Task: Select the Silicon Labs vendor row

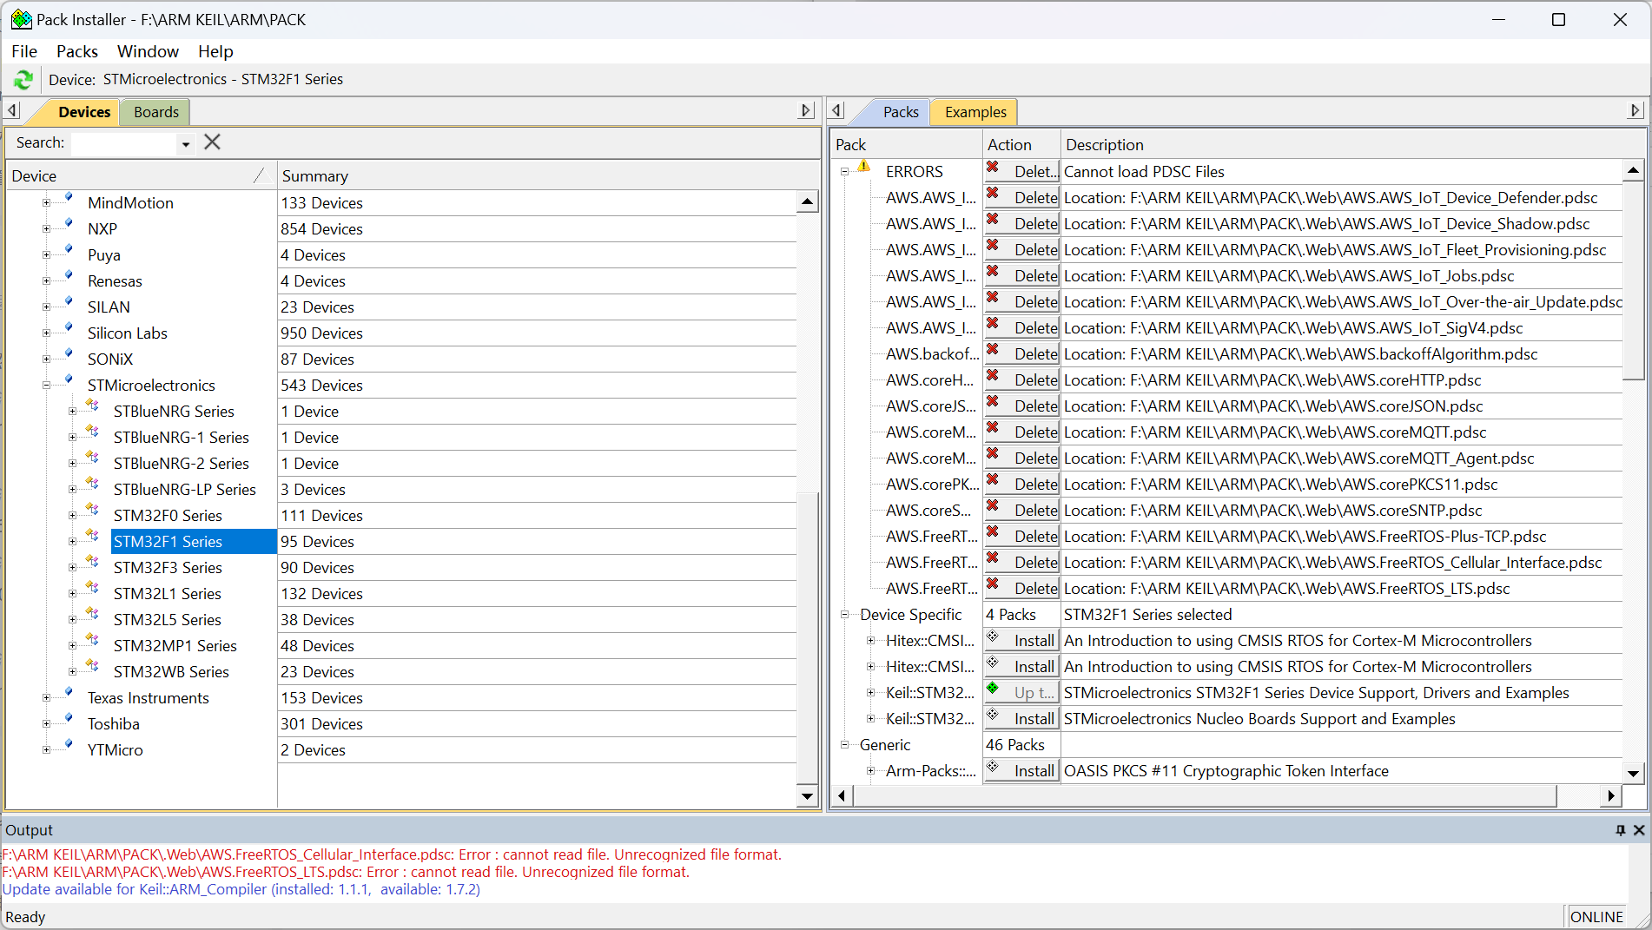Action: tap(127, 333)
